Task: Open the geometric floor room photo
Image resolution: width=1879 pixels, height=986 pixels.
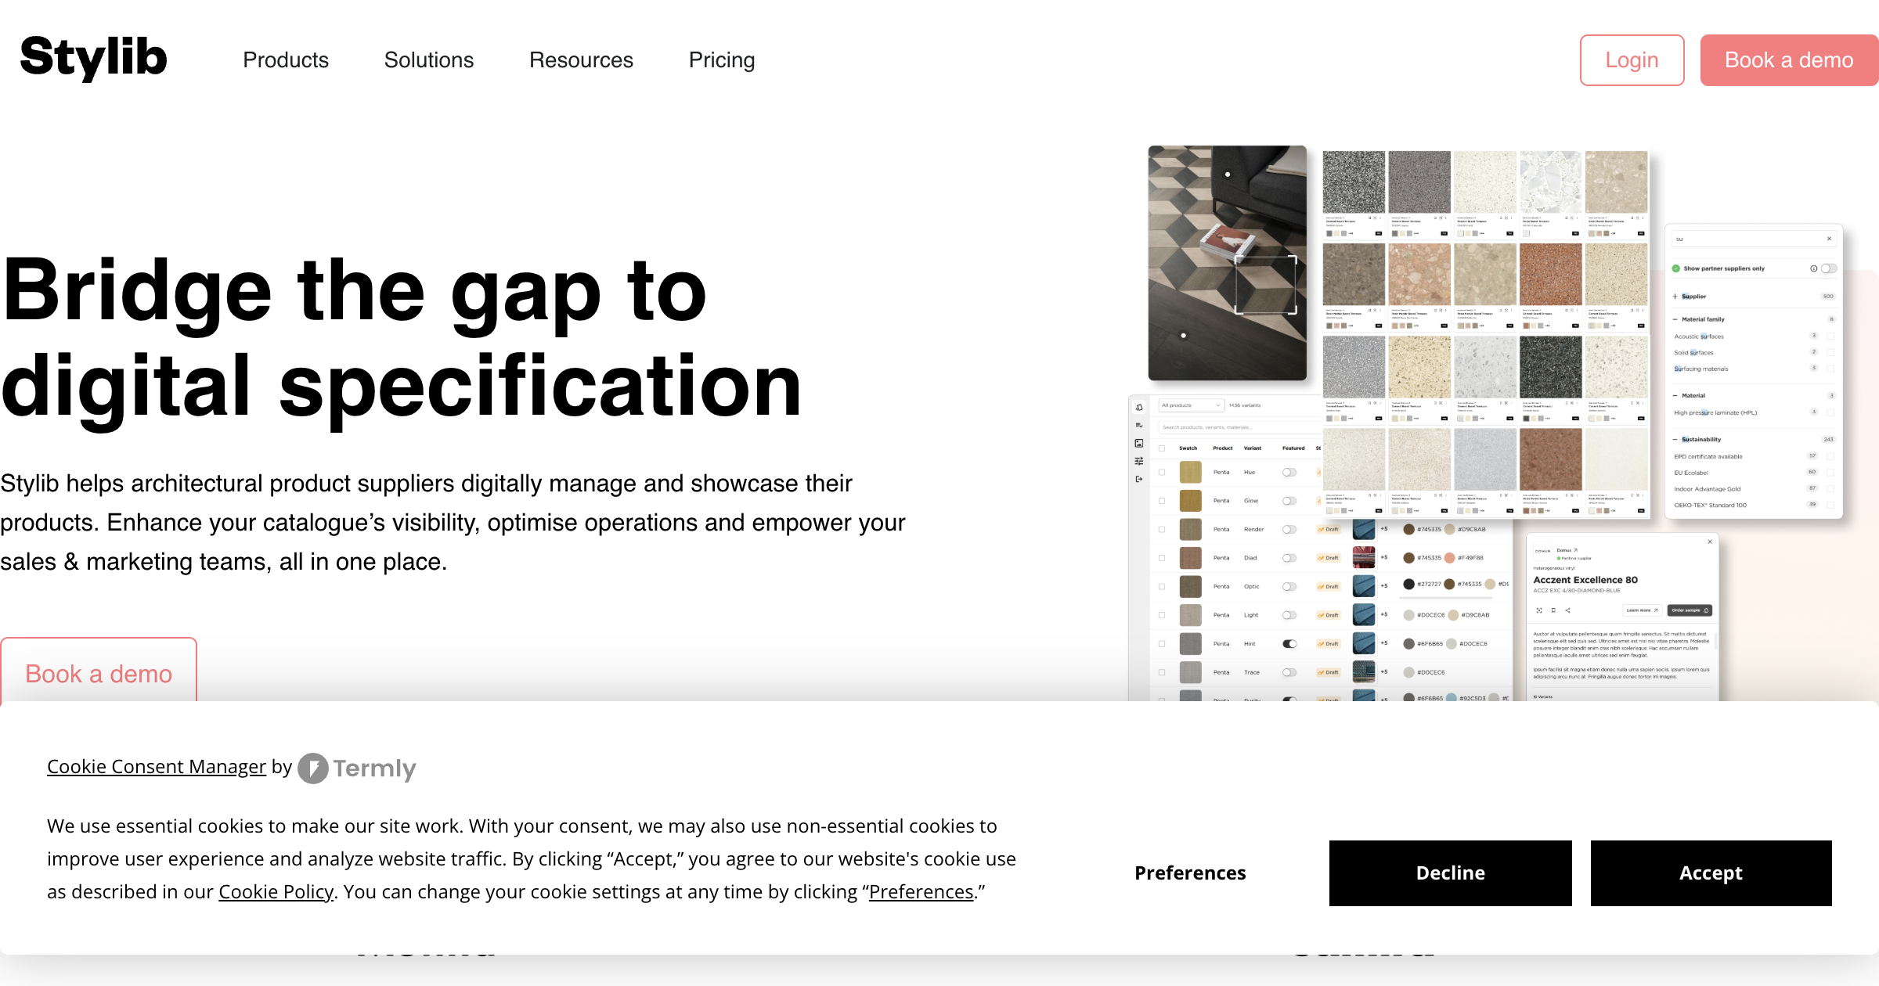Action: pos(1227,263)
